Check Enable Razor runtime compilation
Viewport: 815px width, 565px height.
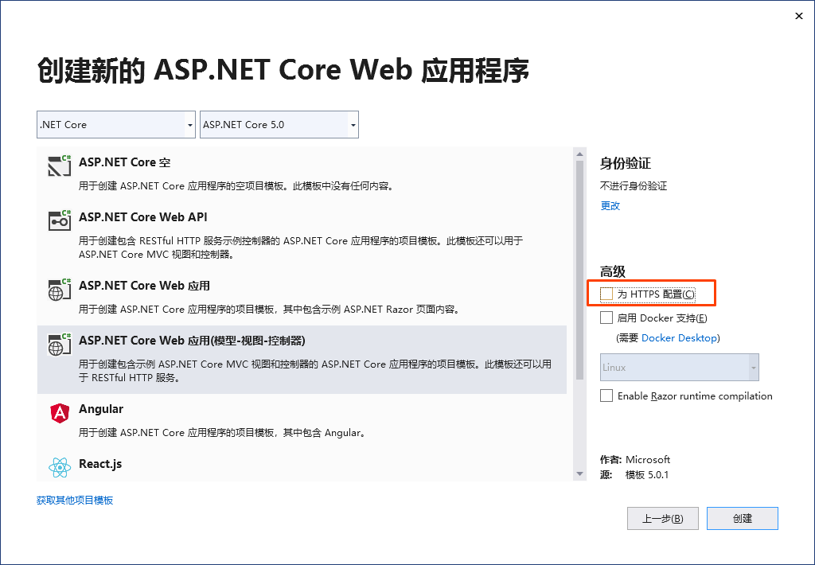tap(606, 395)
